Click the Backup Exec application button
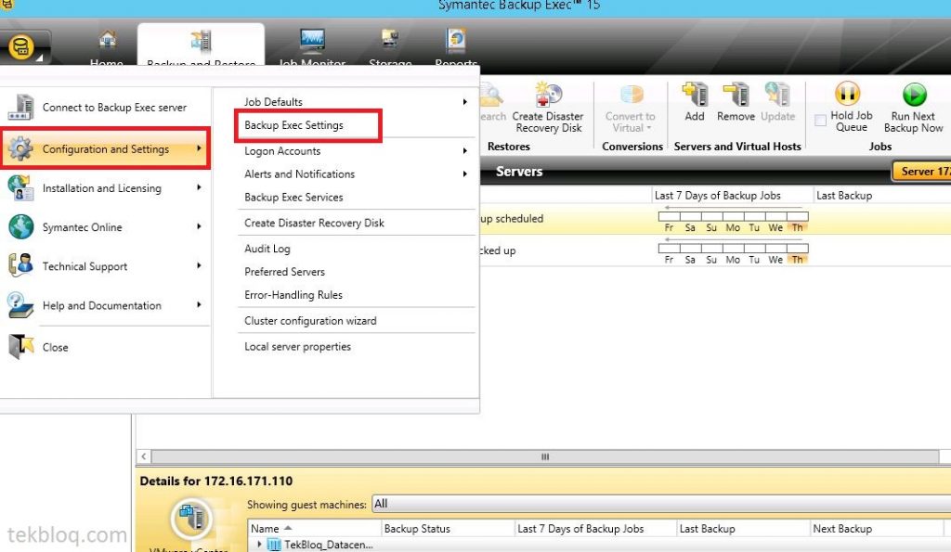 tap(22, 46)
